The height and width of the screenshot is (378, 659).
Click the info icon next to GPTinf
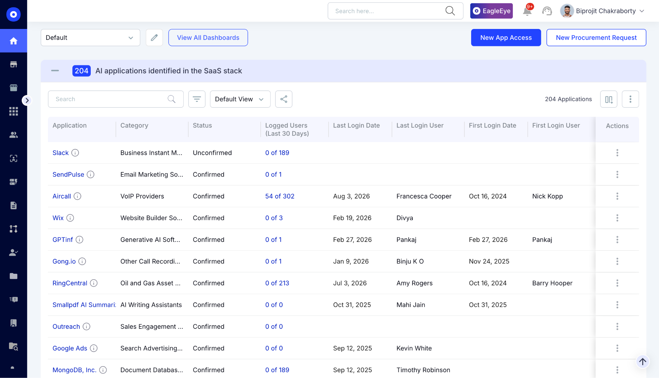click(x=79, y=240)
